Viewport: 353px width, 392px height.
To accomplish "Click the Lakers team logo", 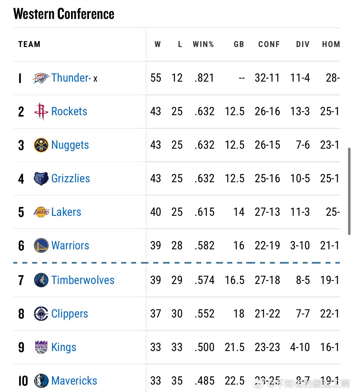I will (x=41, y=212).
